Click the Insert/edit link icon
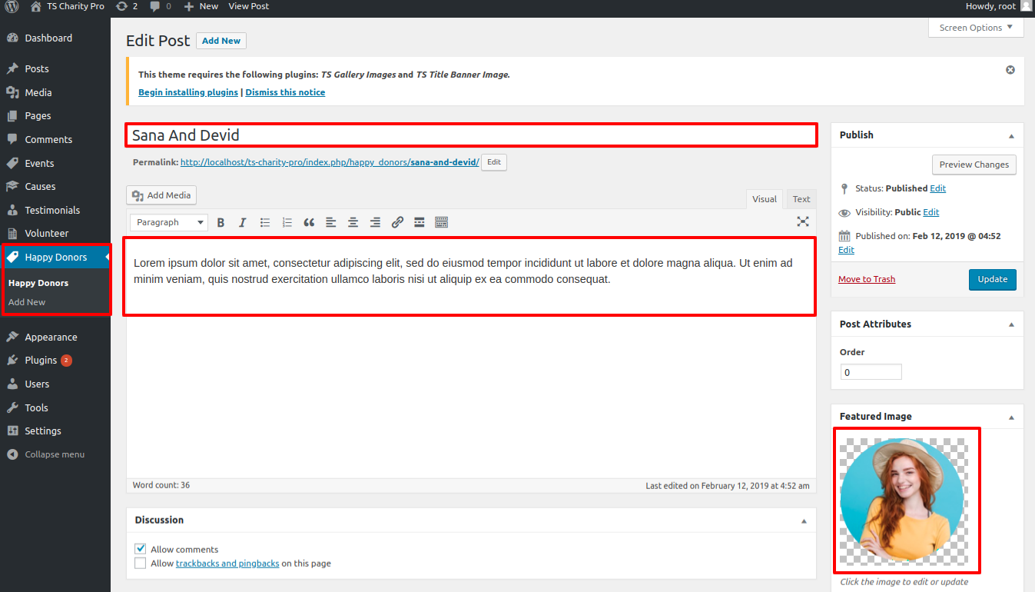Image resolution: width=1035 pixels, height=592 pixels. [397, 222]
